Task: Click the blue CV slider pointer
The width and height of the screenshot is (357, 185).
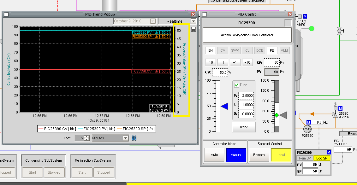Action: [224, 107]
